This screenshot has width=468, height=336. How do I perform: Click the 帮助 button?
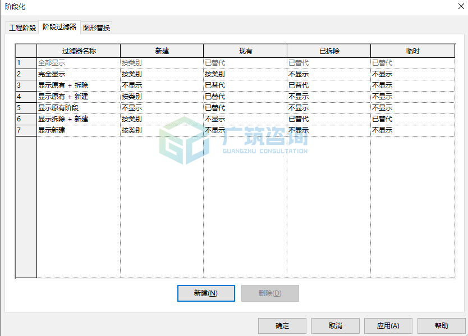point(441,326)
